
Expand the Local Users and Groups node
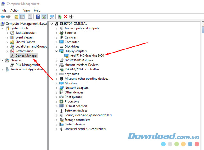click(x=8, y=47)
